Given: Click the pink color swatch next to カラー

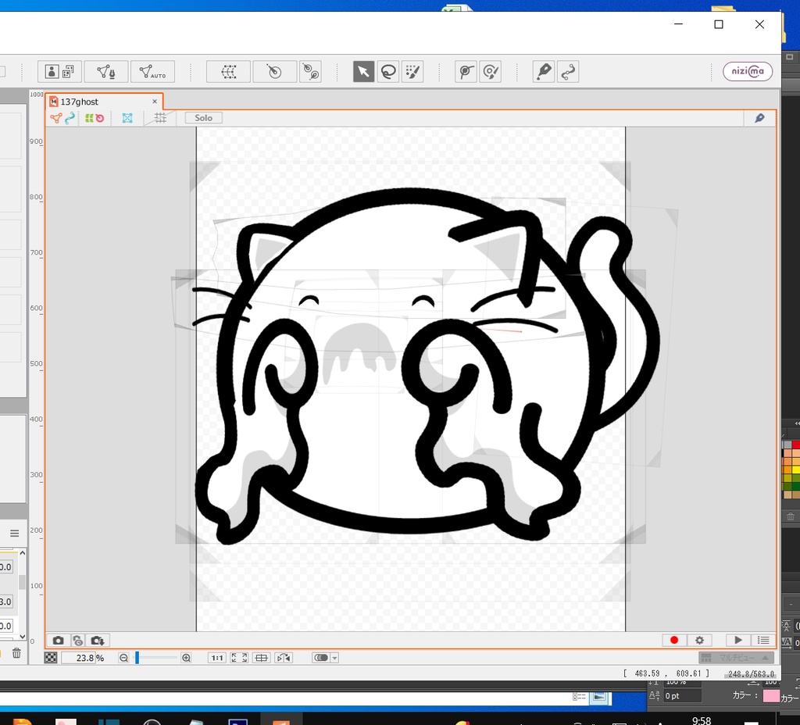Looking at the screenshot, I should coord(771,696).
